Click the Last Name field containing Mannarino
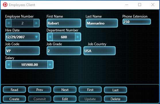The width and height of the screenshot is (160, 104). pyautogui.click(x=102, y=23)
